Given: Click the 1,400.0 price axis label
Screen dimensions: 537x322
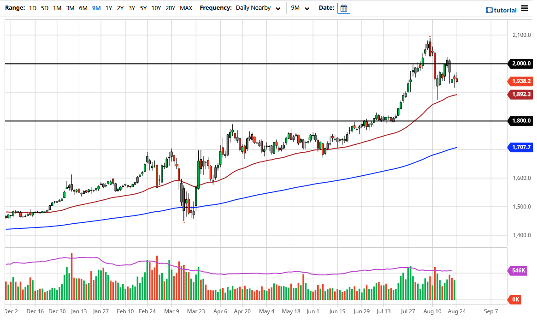Looking at the screenshot, I should [x=522, y=235].
